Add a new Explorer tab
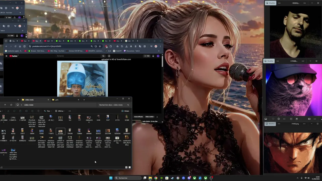This screenshot has width=322, height=181. [84, 100]
